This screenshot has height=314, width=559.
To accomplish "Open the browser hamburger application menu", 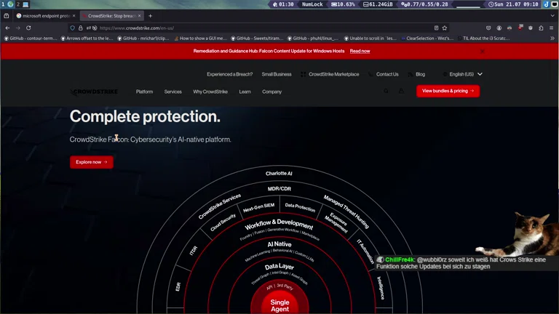I will (x=551, y=28).
